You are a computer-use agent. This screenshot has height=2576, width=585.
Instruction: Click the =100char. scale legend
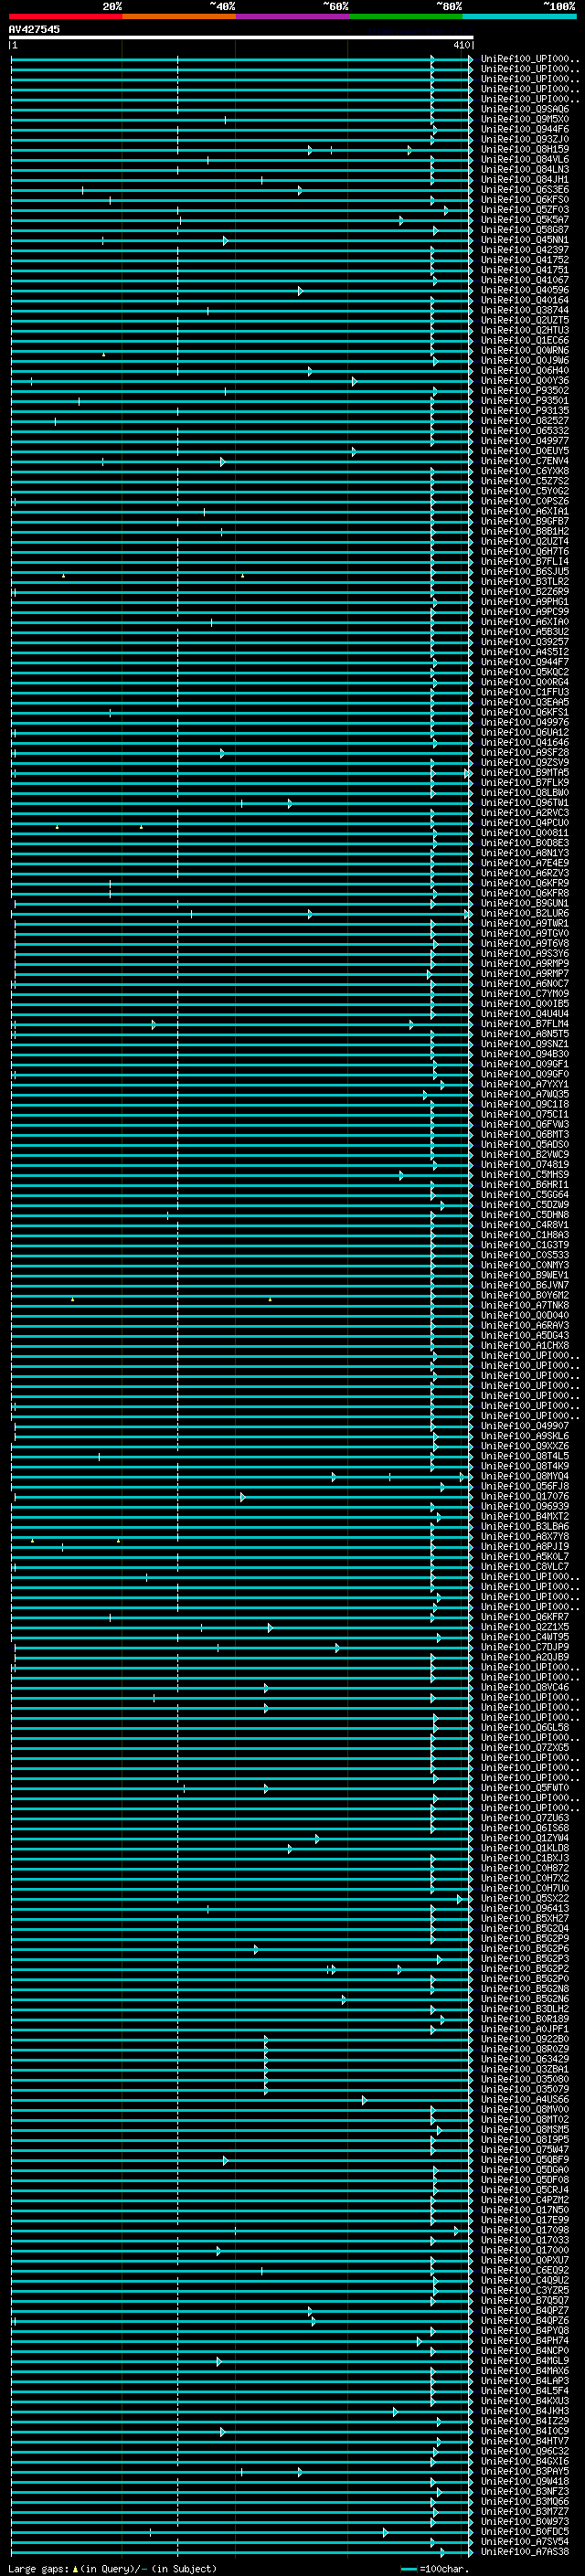click(434, 2568)
